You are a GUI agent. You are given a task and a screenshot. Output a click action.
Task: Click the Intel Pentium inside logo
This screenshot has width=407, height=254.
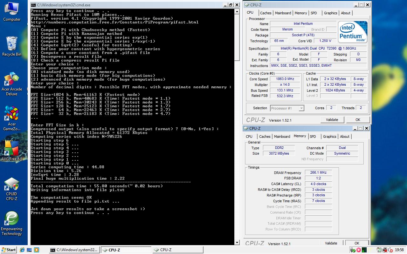click(353, 32)
